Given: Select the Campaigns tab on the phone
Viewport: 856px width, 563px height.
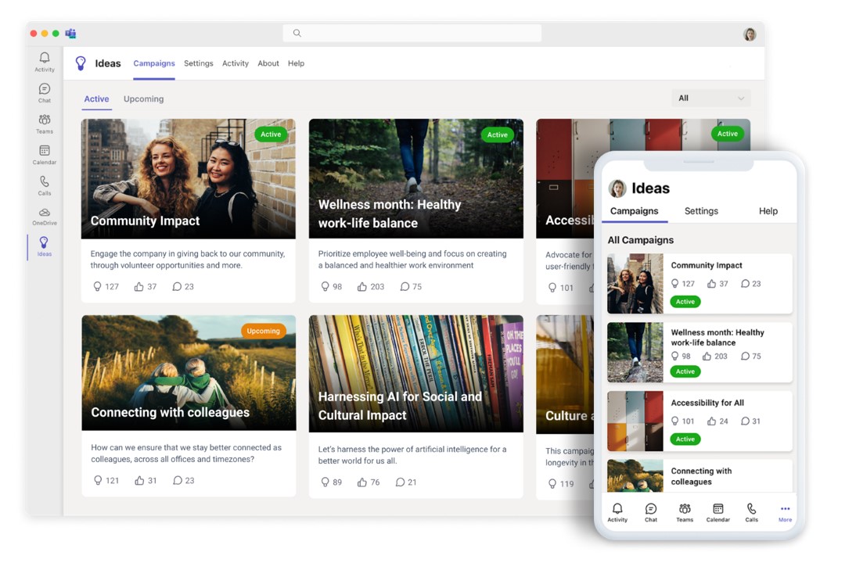Looking at the screenshot, I should click(x=635, y=210).
